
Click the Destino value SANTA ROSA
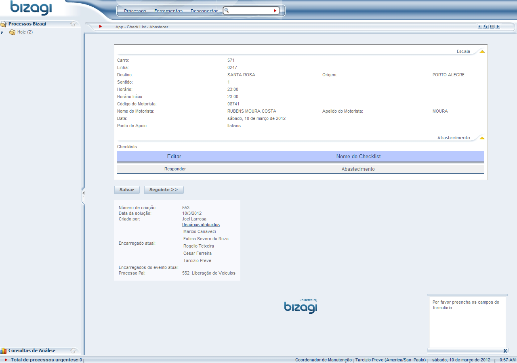[241, 75]
